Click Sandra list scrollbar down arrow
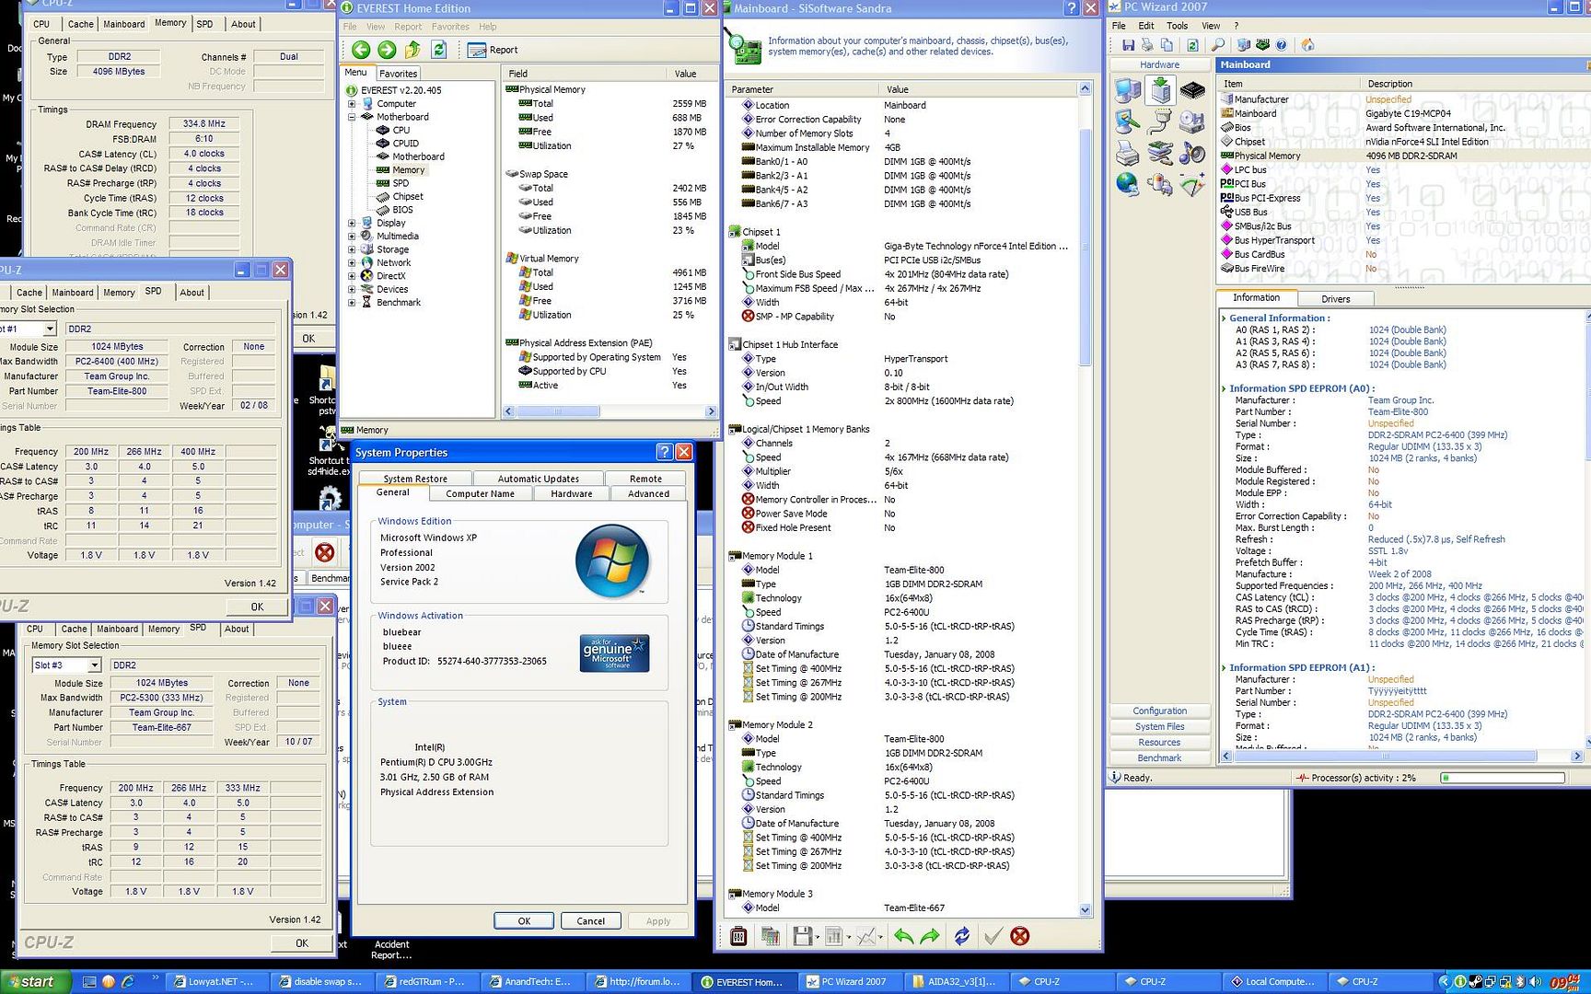The height and width of the screenshot is (994, 1591). point(1085,909)
